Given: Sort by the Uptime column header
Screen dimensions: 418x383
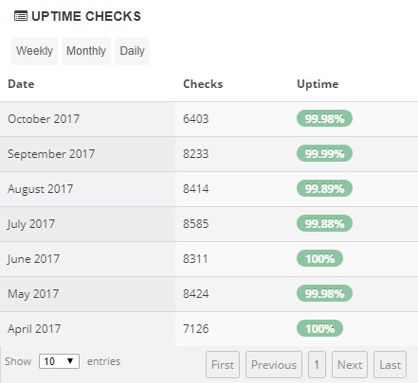Looking at the screenshot, I should (x=318, y=84).
